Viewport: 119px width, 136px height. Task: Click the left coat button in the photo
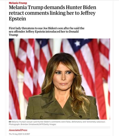41,117
